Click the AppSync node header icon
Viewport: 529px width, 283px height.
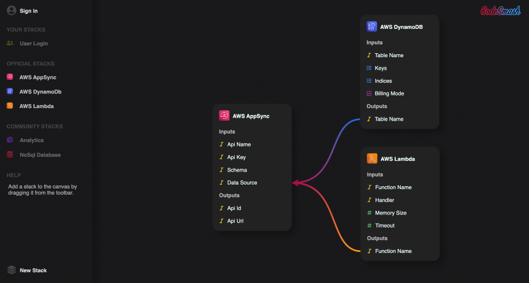click(x=224, y=115)
